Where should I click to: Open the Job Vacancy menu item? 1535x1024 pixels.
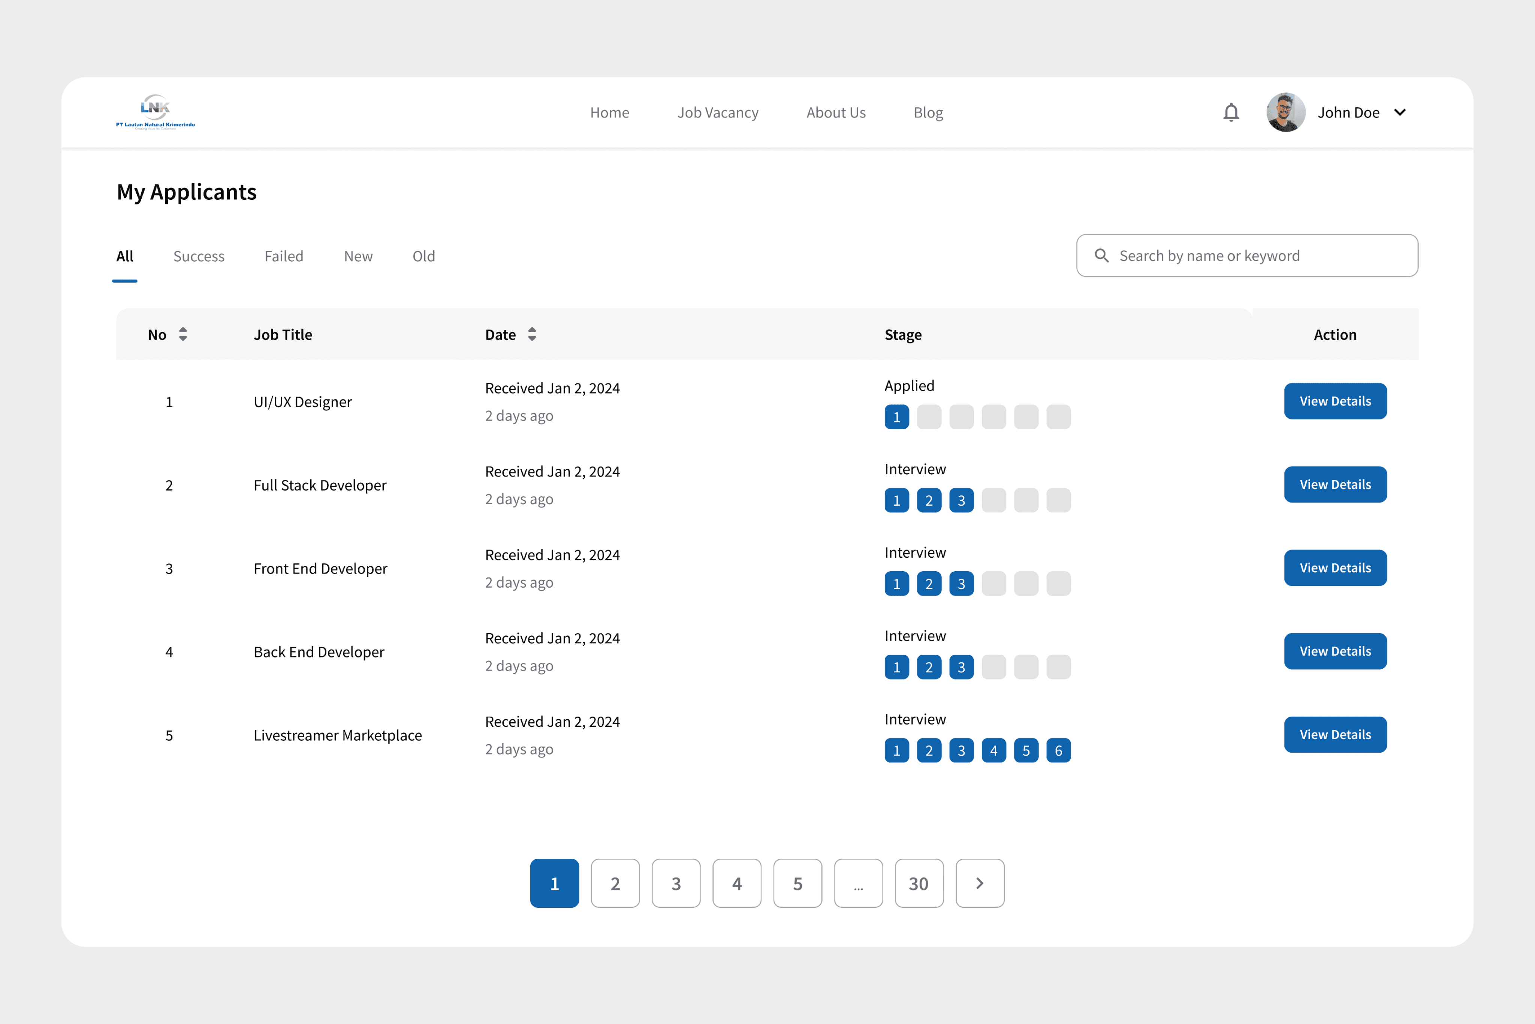718,112
